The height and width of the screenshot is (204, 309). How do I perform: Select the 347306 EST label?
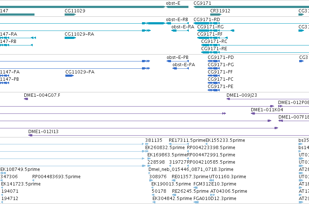click(9, 177)
